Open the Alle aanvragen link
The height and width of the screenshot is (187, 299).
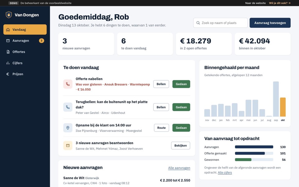(x=179, y=168)
